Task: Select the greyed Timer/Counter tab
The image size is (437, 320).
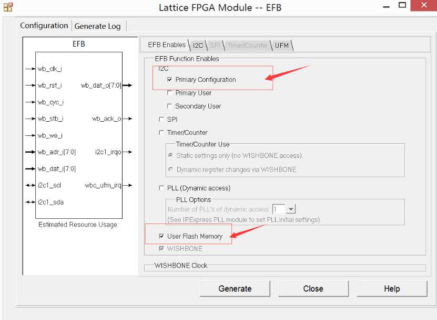Action: point(248,45)
